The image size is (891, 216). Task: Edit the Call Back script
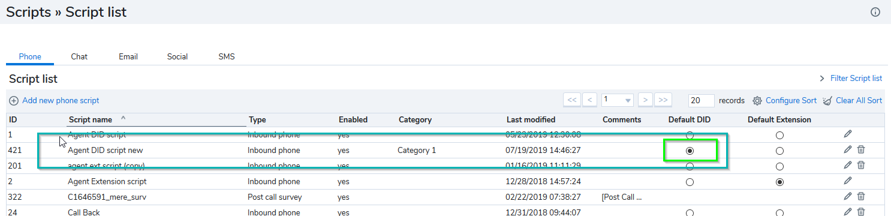[847, 211]
